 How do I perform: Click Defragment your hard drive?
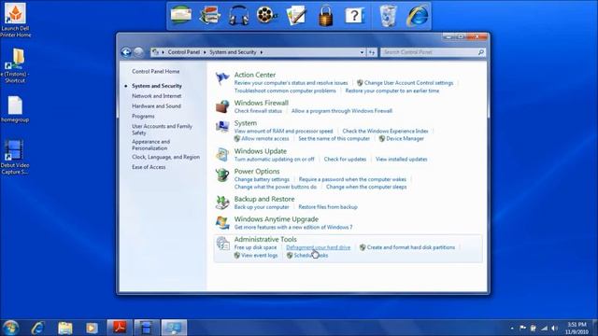(318, 247)
